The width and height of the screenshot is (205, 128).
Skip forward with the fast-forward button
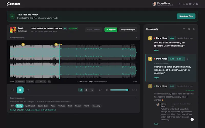click(x=28, y=90)
